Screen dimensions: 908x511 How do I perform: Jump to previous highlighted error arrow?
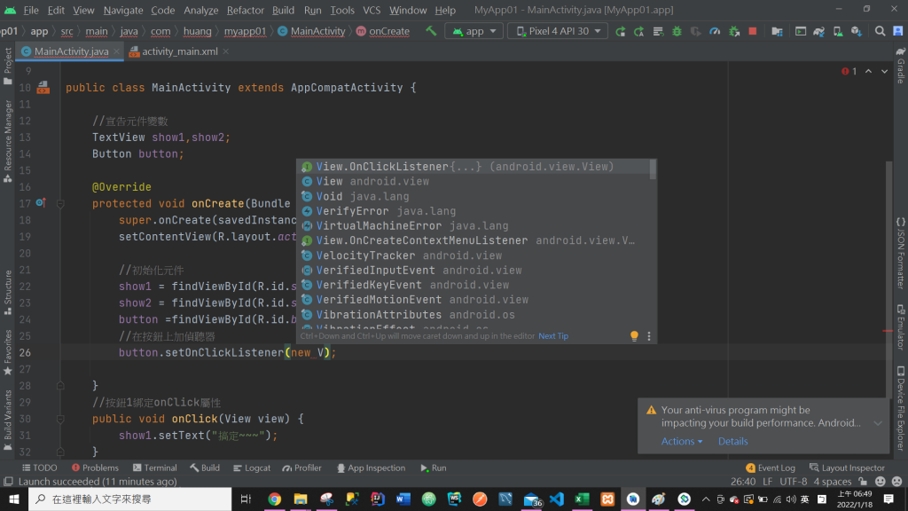tap(869, 71)
